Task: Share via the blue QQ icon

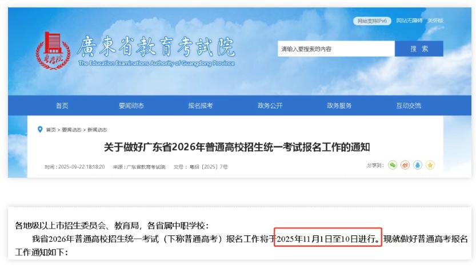Action: (x=418, y=165)
